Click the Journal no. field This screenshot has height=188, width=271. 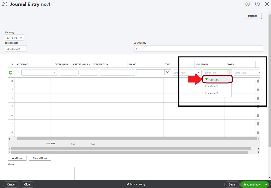click(199, 48)
